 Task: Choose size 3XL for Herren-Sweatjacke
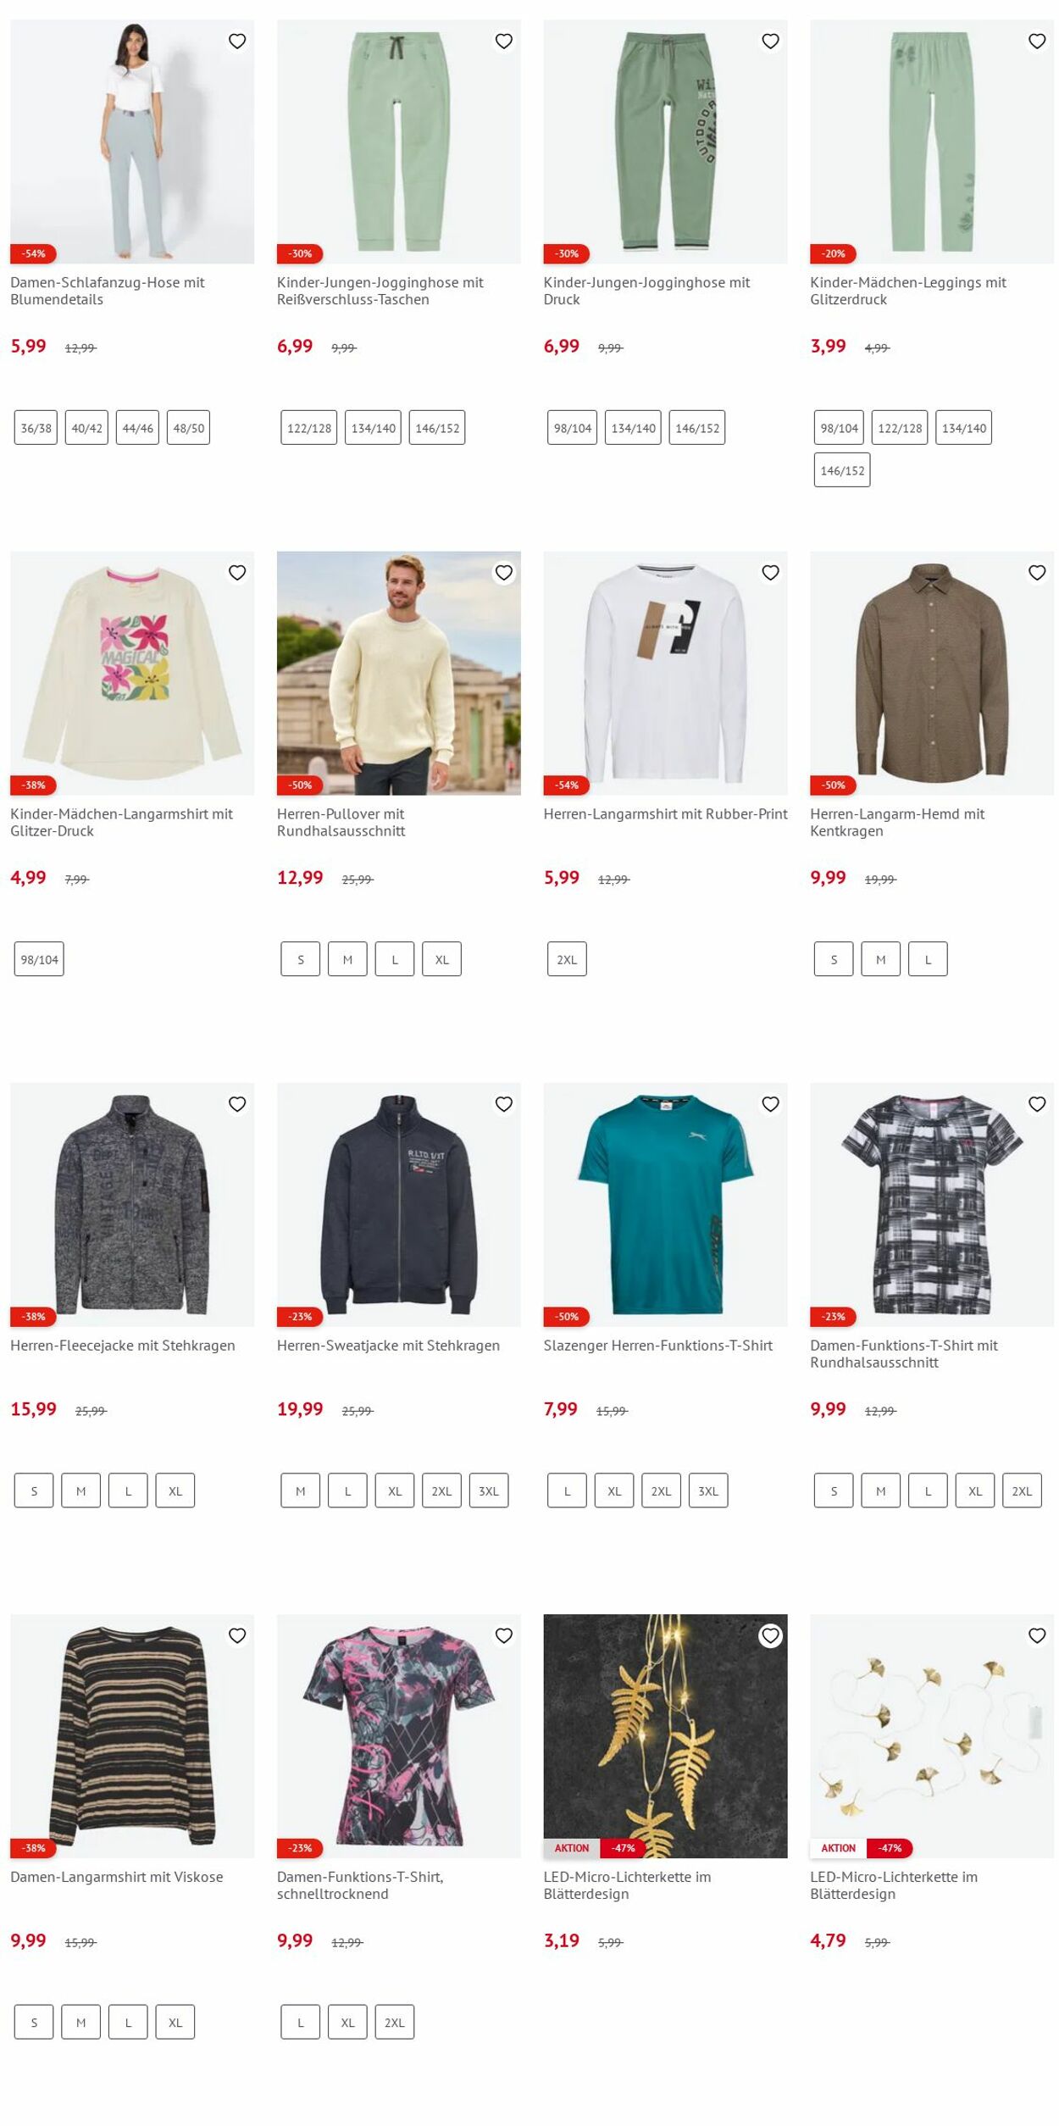tap(489, 1490)
